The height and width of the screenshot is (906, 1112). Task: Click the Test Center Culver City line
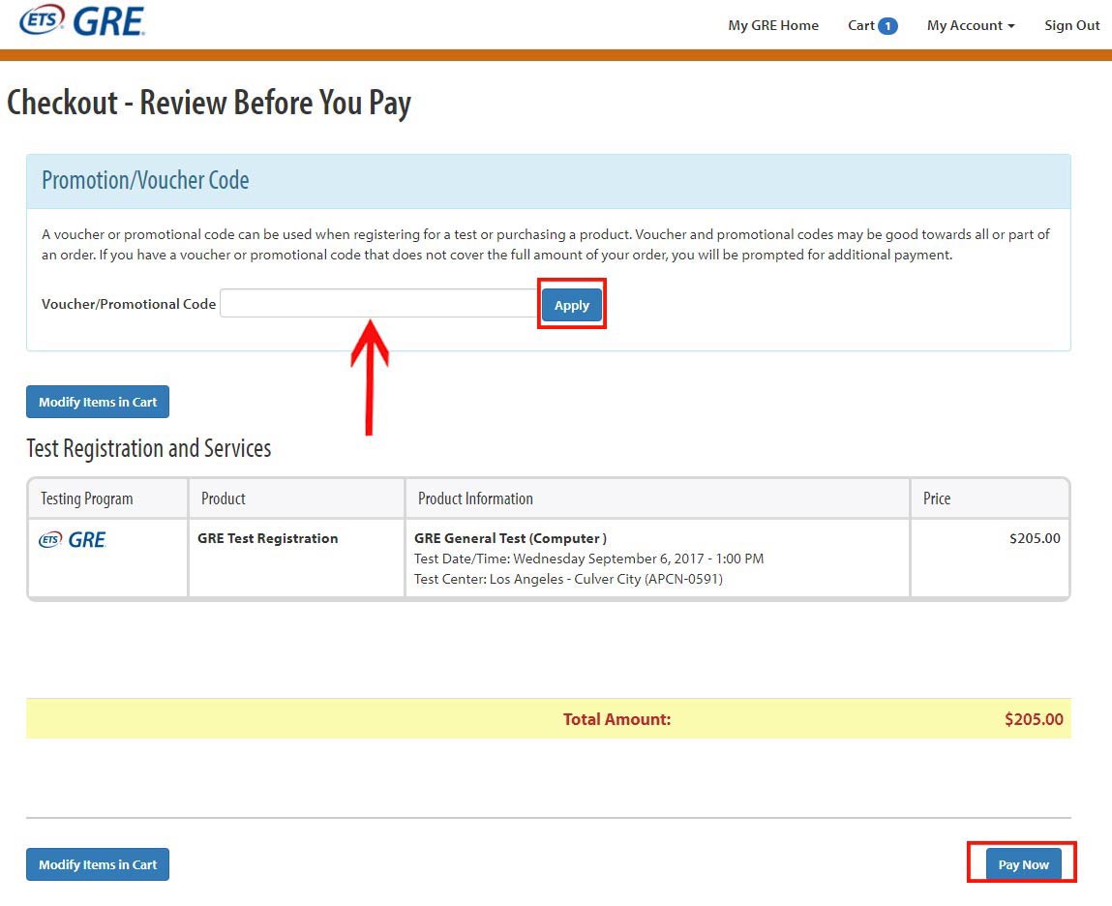click(x=568, y=580)
